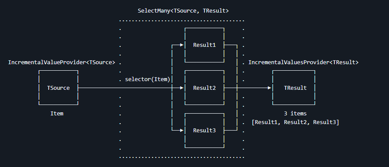Click the selector(Item) text
This screenshot has height=167, width=389.
[148, 79]
